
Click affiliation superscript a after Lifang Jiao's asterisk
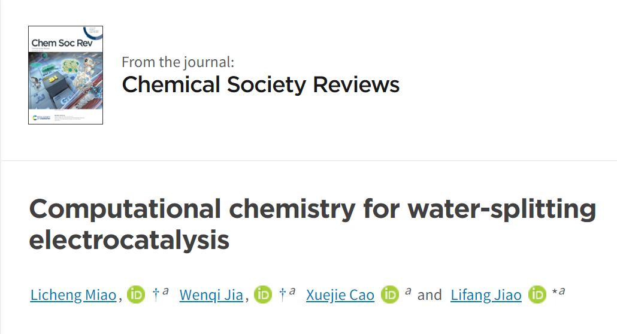point(562,291)
